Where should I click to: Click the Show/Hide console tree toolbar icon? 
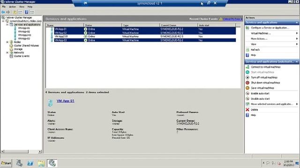pos(20,13)
